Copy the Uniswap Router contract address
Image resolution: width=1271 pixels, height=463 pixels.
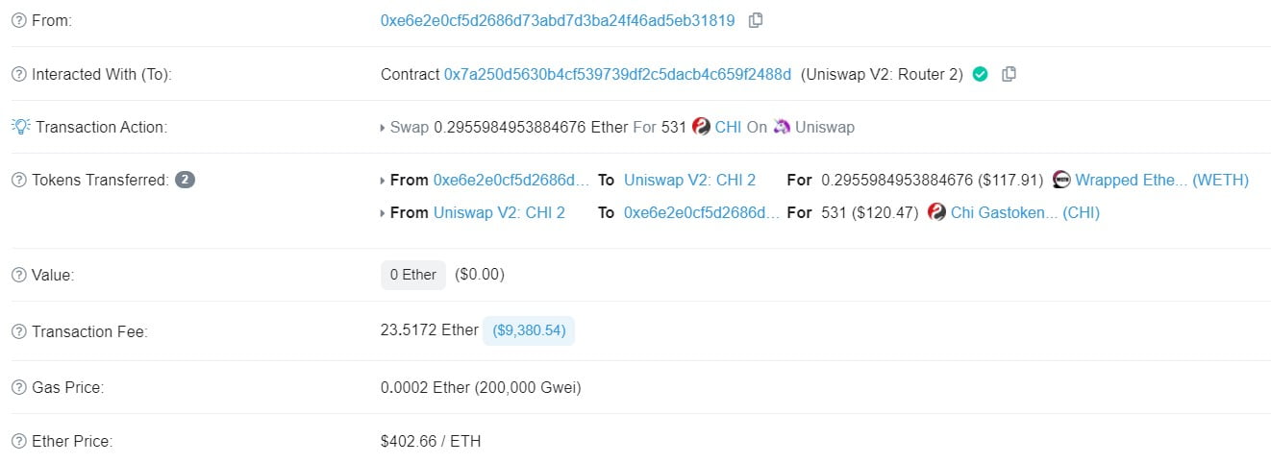1009,74
